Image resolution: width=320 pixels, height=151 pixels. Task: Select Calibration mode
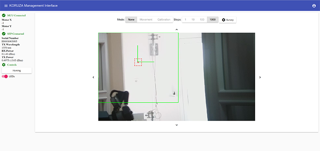click(x=164, y=20)
